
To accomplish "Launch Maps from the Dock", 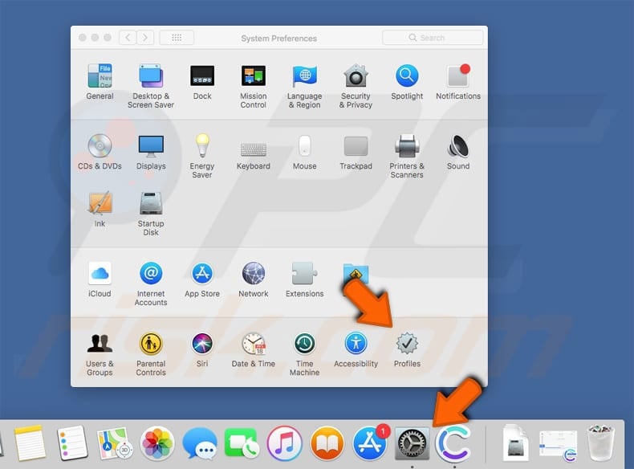I will [x=115, y=443].
